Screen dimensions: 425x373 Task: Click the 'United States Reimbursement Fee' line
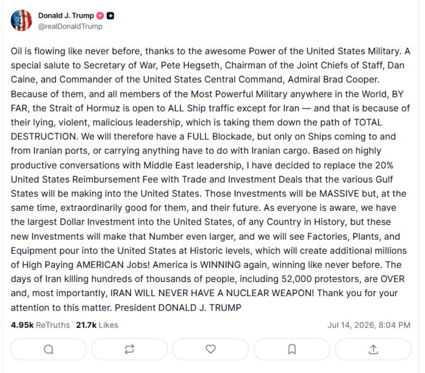pyautogui.click(x=202, y=179)
